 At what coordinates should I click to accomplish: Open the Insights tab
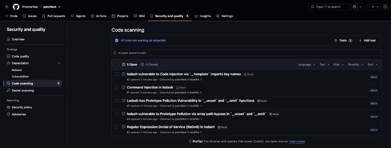pyautogui.click(x=203, y=16)
